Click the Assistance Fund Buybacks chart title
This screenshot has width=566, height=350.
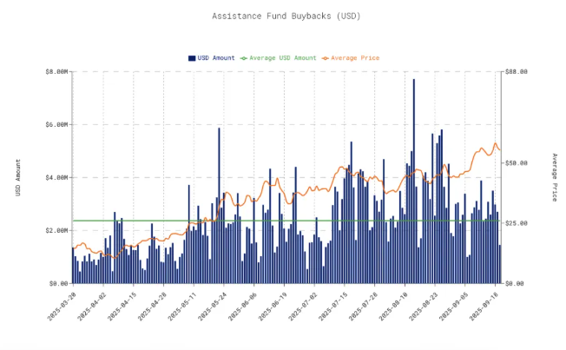[x=282, y=16]
